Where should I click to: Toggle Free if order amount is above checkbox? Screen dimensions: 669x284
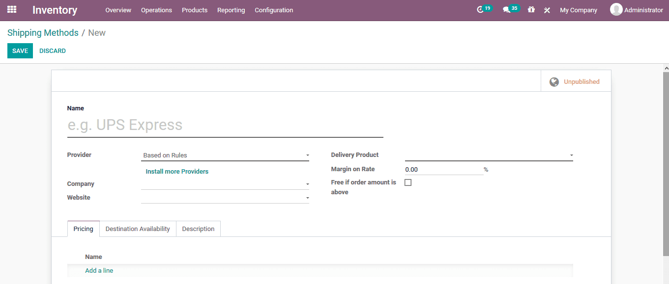click(408, 182)
